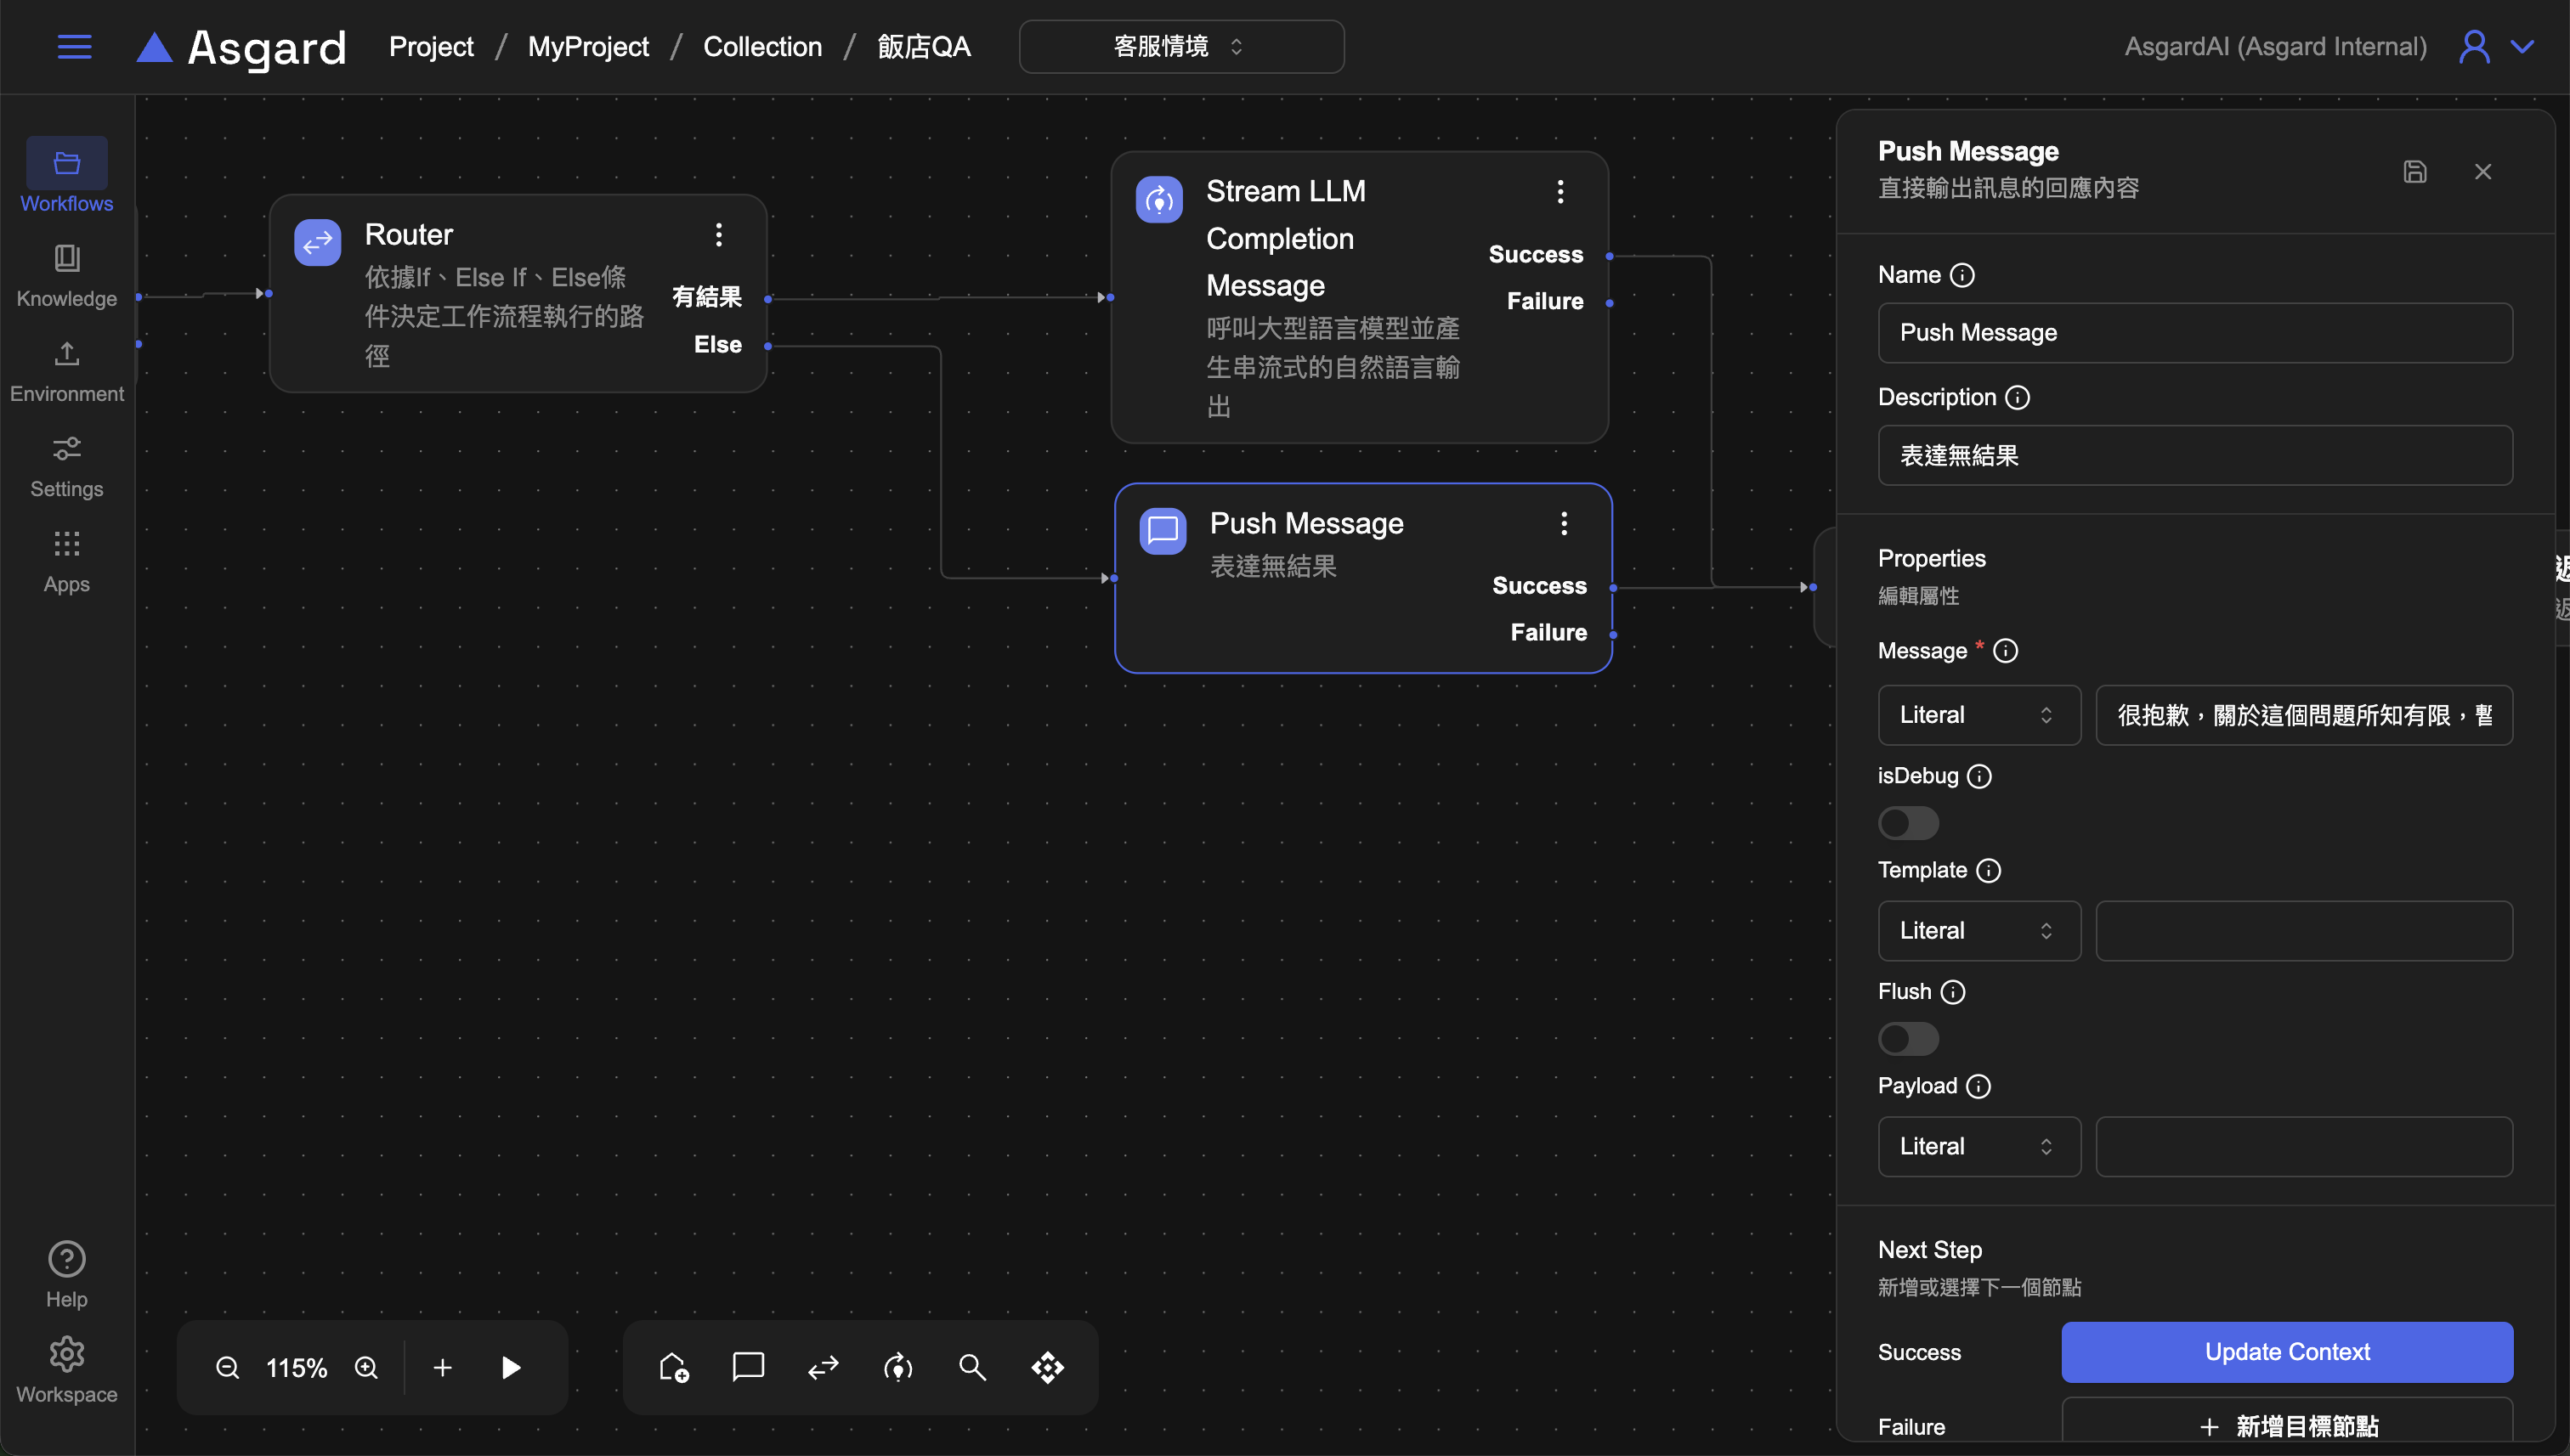
Task: Open the hamburger menu icon
Action: click(x=74, y=47)
